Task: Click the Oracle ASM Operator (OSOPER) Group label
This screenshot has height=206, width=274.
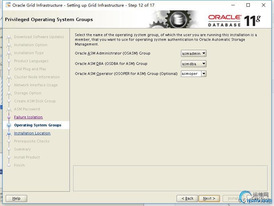Action: coord(126,74)
